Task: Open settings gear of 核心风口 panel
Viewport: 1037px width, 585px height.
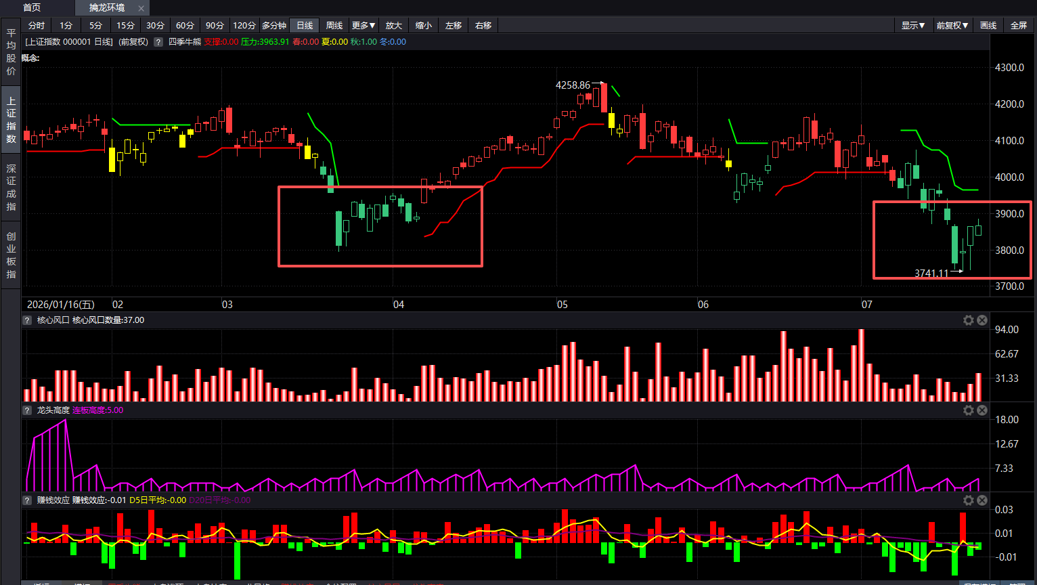Action: 969,320
